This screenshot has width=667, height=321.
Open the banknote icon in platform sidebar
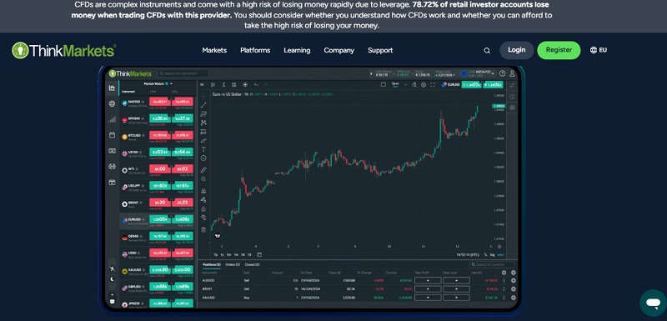(x=112, y=151)
